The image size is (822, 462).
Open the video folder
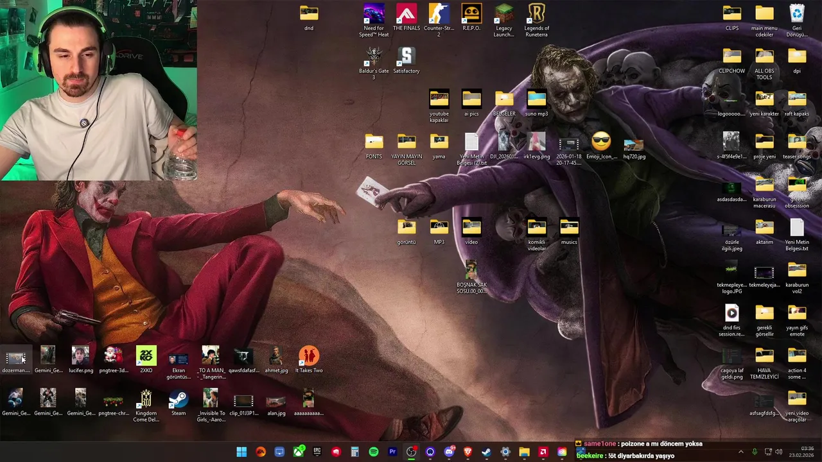[x=471, y=232]
